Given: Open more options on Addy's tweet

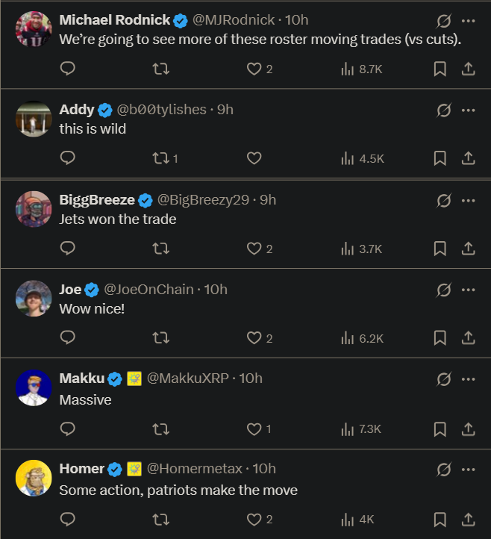Looking at the screenshot, I should coord(469,110).
